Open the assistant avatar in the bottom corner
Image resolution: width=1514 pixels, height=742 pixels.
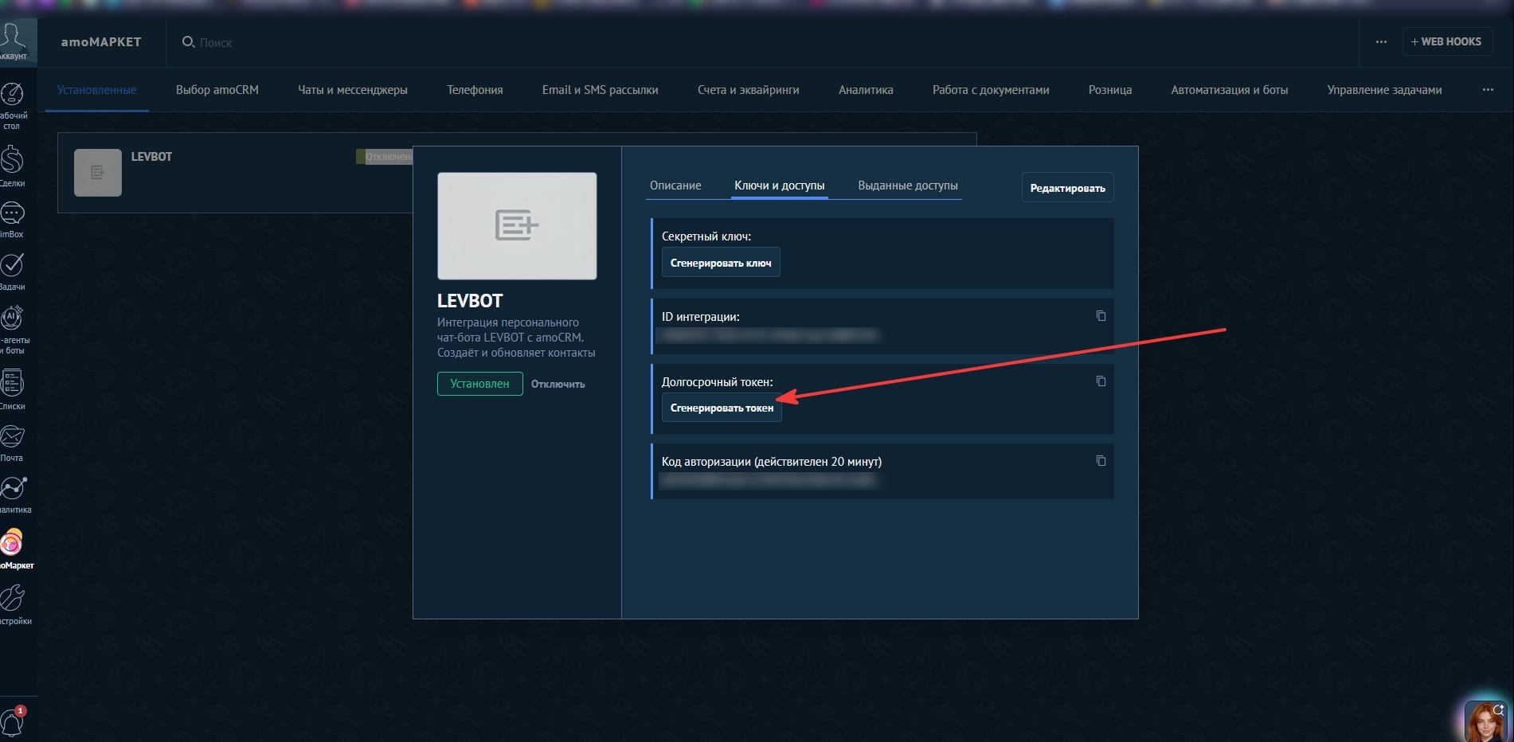click(1486, 721)
